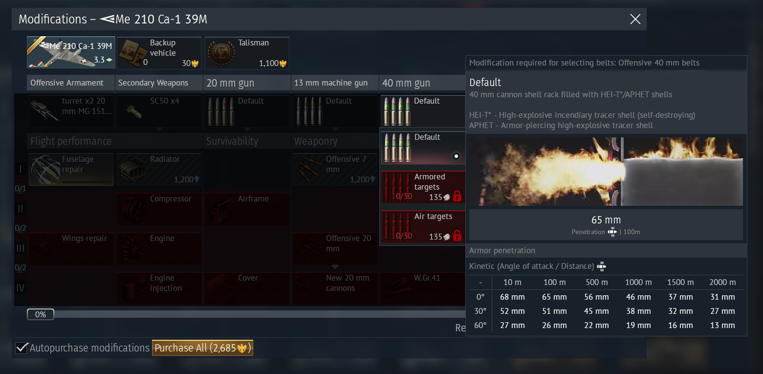Expand the 40 mm gun belt dropdown
This screenshot has height=374, width=763.
[x=423, y=110]
